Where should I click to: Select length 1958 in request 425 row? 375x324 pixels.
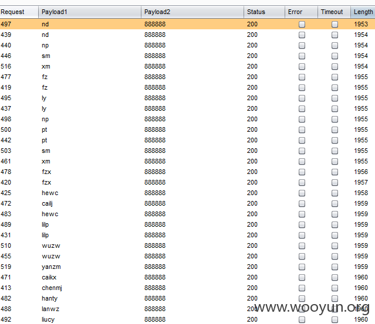click(x=361, y=193)
